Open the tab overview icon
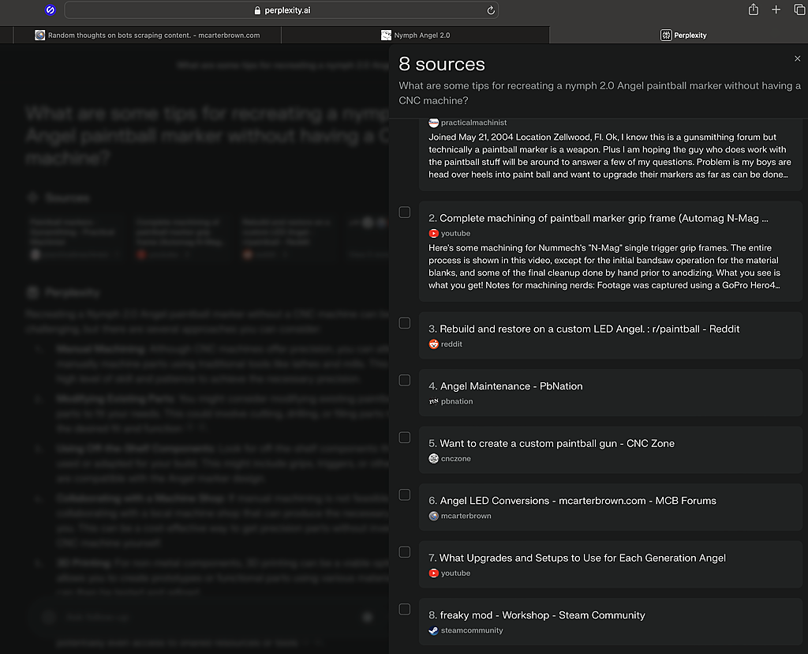The image size is (808, 654). (799, 9)
